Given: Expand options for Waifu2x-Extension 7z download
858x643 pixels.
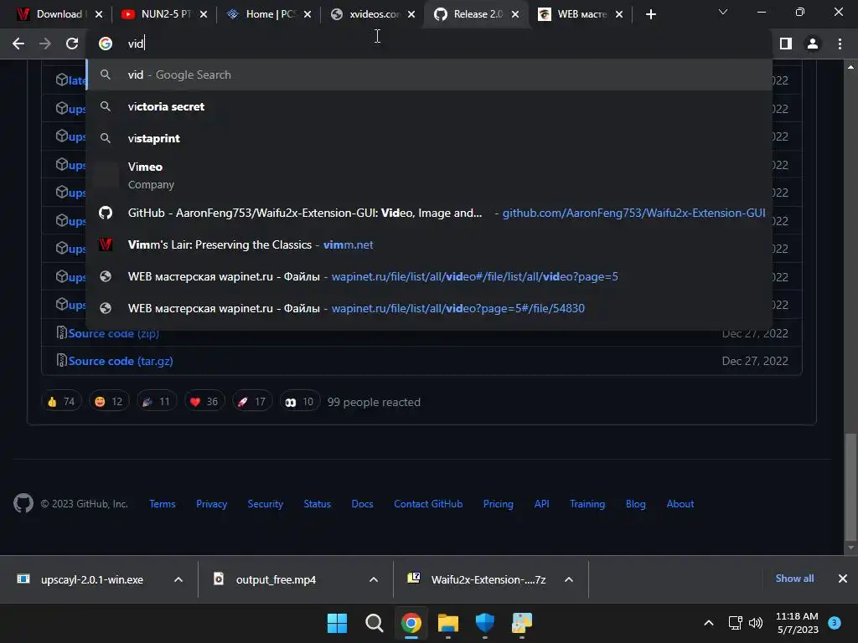Looking at the screenshot, I should 569,579.
